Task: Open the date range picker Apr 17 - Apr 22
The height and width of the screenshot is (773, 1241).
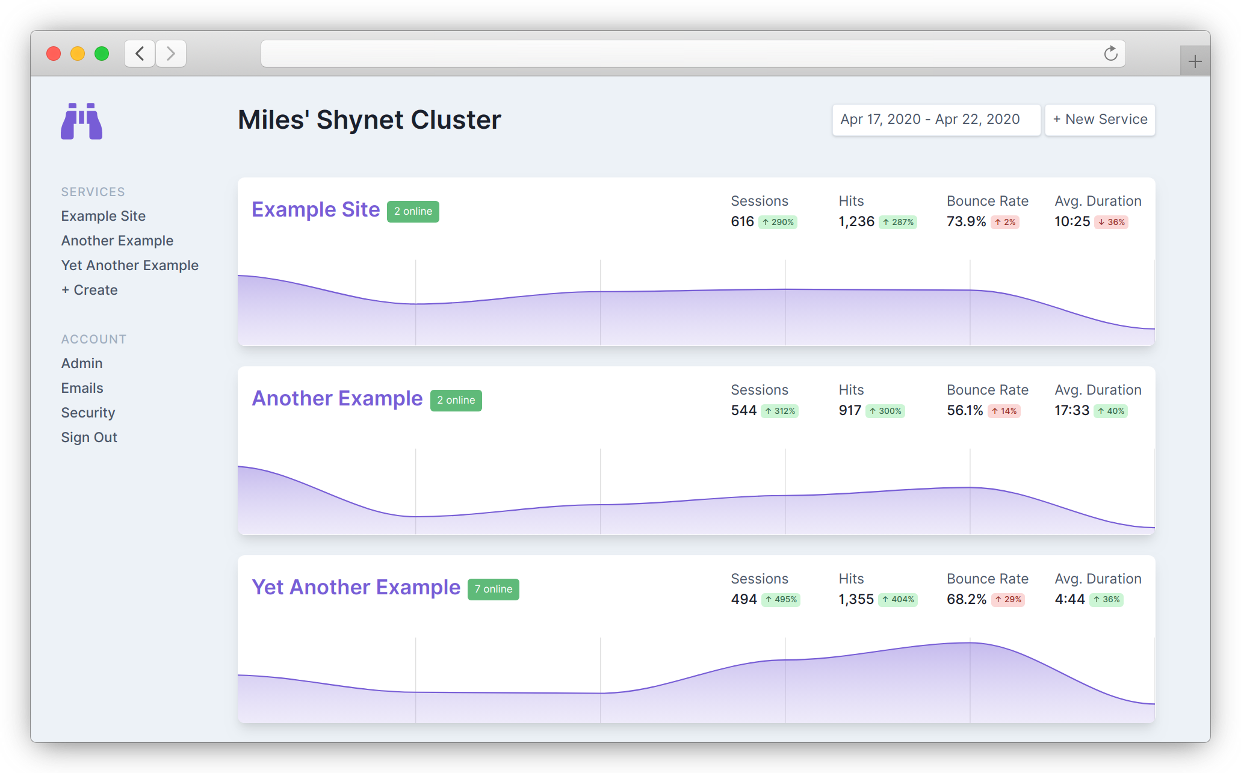Action: pyautogui.click(x=935, y=120)
